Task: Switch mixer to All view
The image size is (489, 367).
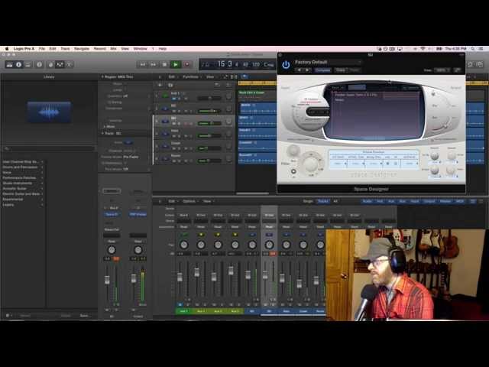Action: [x=335, y=201]
